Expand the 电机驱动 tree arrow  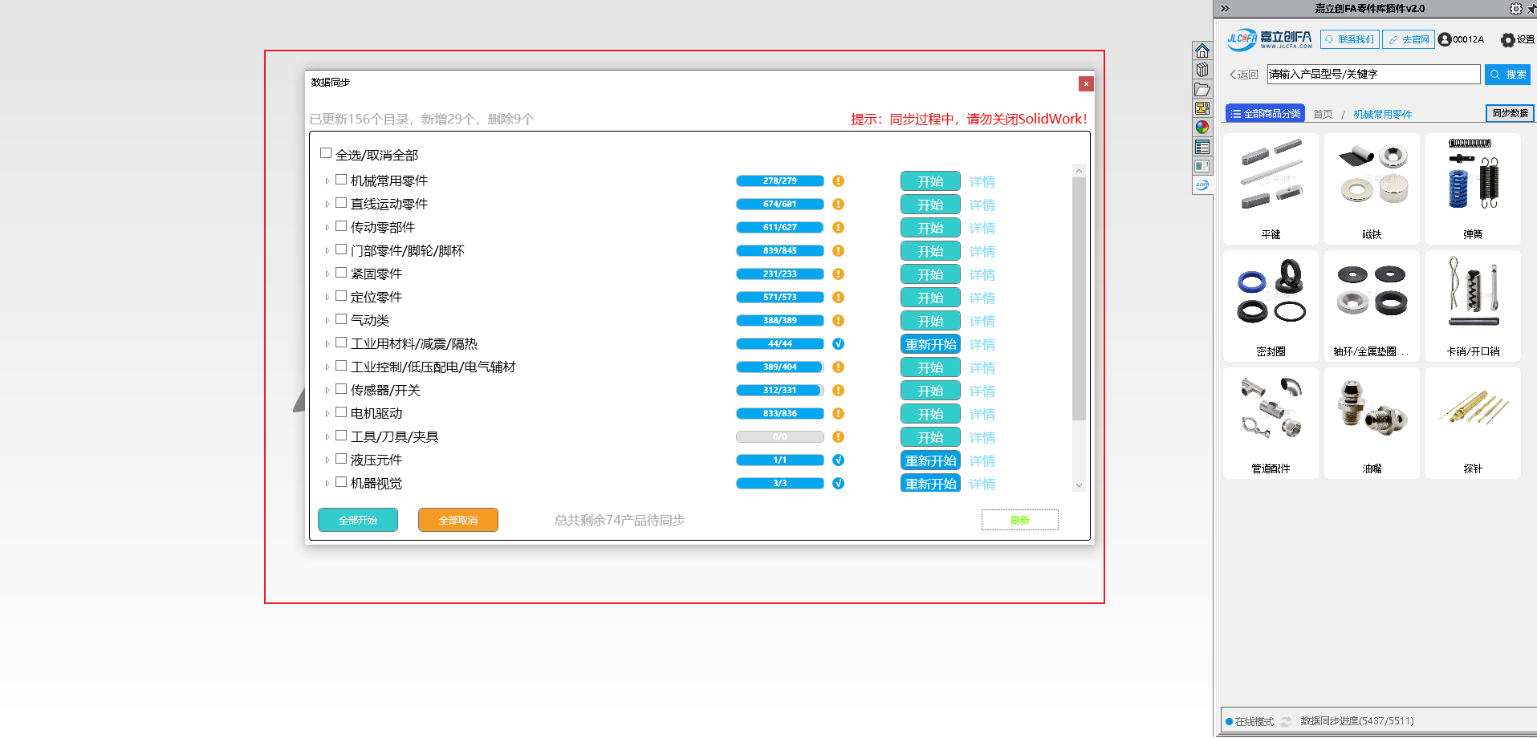pyautogui.click(x=327, y=414)
